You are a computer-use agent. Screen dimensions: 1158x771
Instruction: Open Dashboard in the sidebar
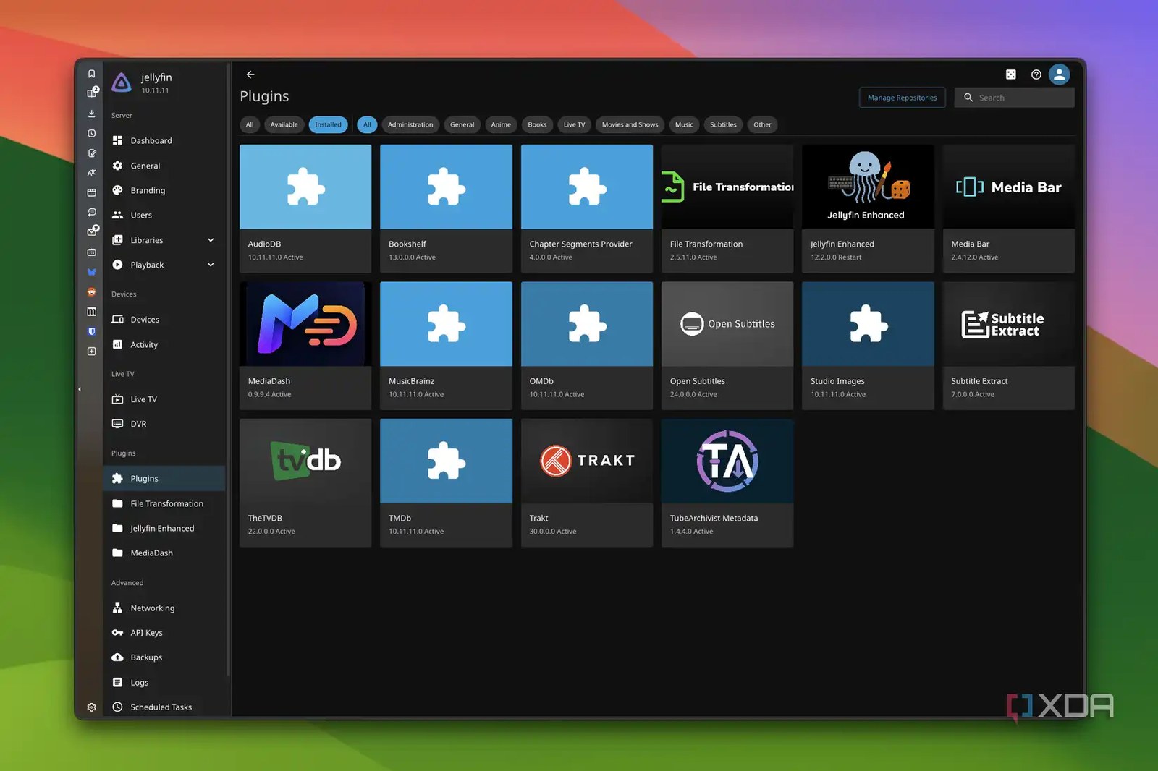click(x=164, y=140)
